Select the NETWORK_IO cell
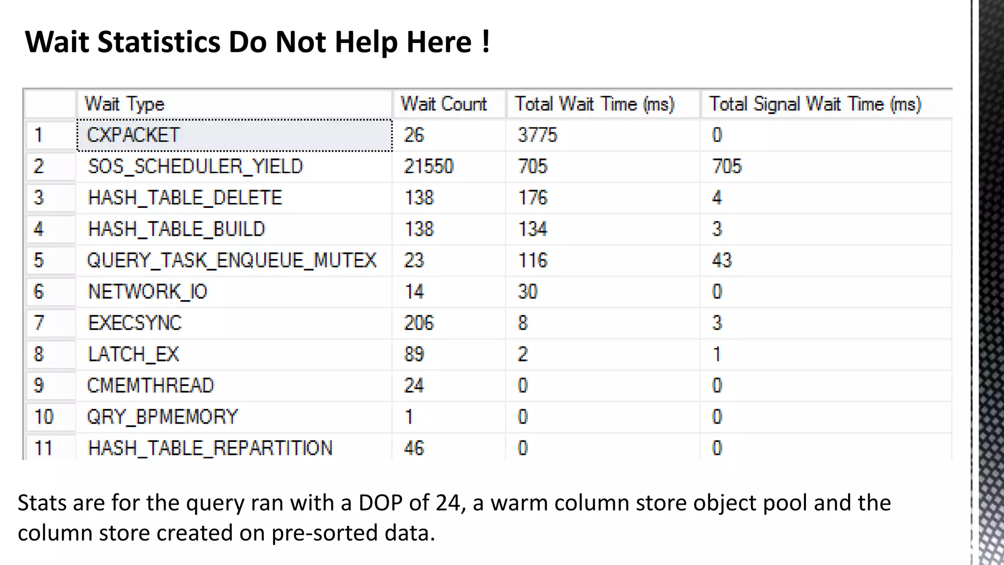Screen dimensions: 1004x565 pyautogui.click(x=234, y=292)
